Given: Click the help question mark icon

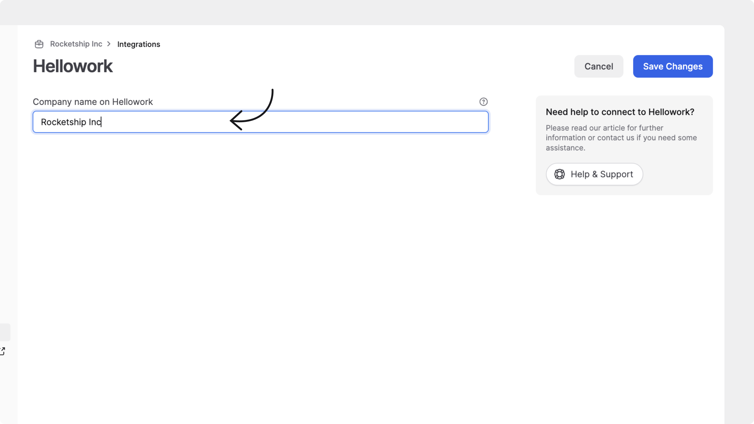Looking at the screenshot, I should tap(483, 102).
